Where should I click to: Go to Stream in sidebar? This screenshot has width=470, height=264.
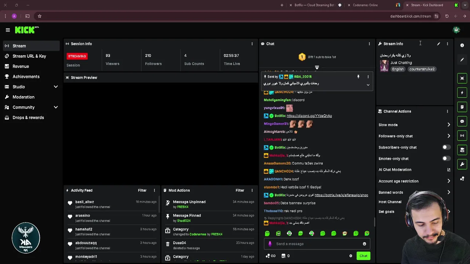point(31,46)
